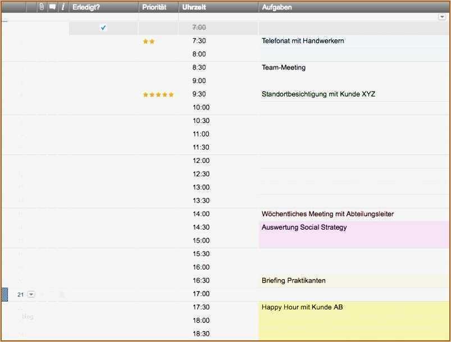Uncheck the Erledigt checkmark in the 7:00 row
The image size is (451, 342).
103,28
